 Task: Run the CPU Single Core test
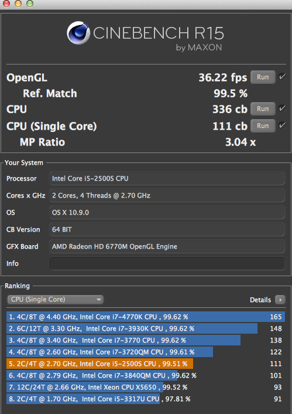(263, 125)
